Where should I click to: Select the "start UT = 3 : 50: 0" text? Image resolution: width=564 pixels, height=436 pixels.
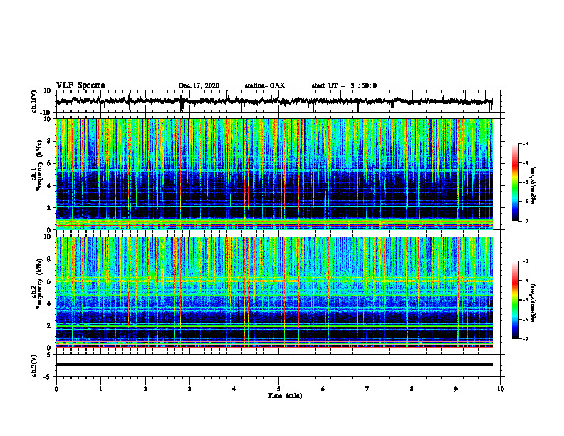pos(344,85)
